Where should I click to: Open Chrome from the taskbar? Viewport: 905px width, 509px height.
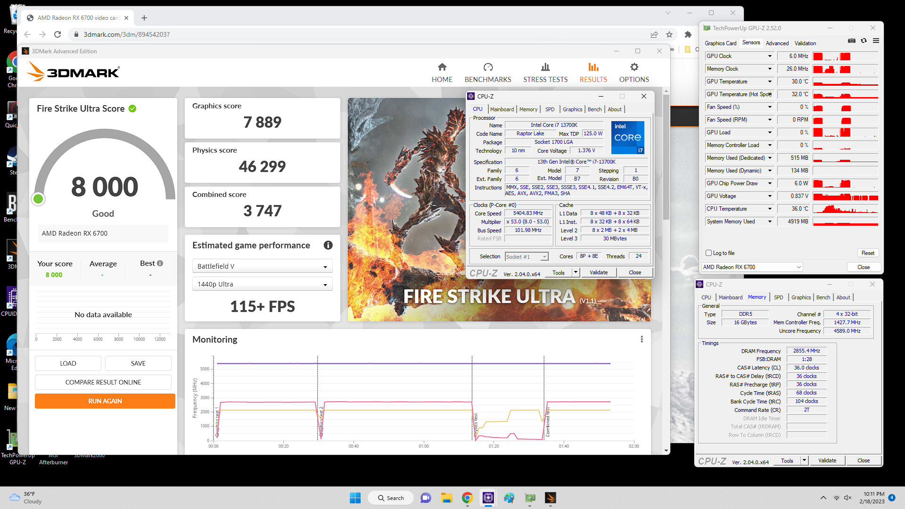tap(467, 498)
